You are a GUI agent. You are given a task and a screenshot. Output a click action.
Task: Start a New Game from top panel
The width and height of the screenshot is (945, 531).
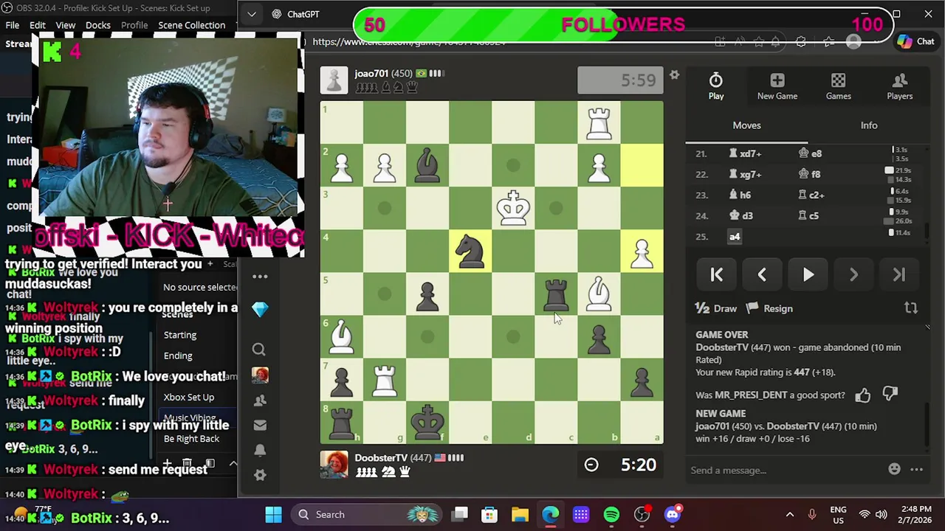[777, 86]
